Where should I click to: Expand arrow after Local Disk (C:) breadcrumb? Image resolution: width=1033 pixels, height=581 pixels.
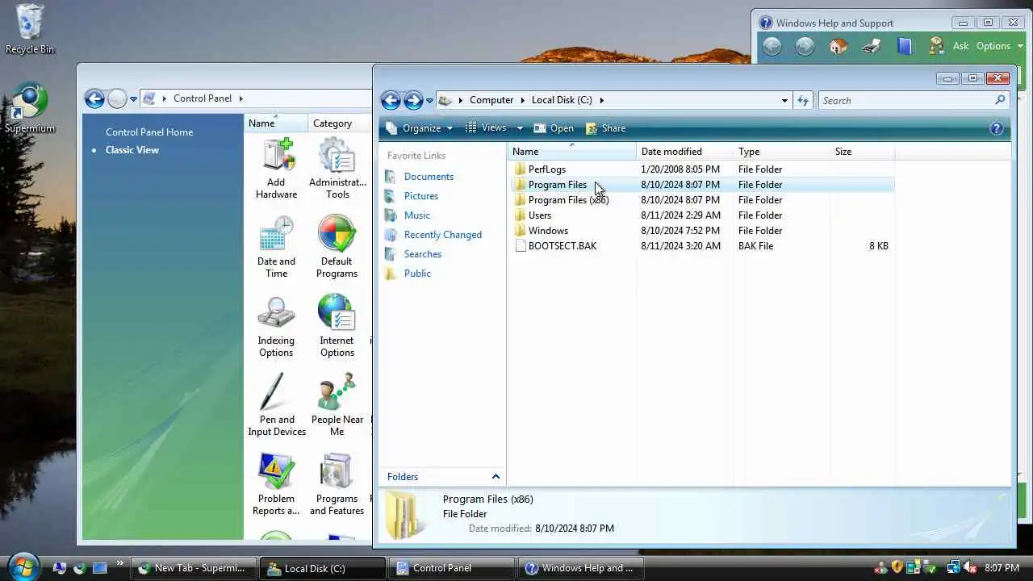click(601, 100)
